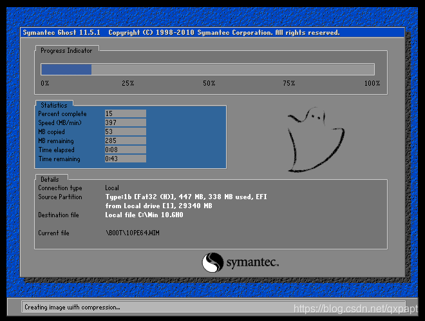The height and width of the screenshot is (321, 425).
Task: Click the Time elapsed value 0:08
Action: (126, 150)
